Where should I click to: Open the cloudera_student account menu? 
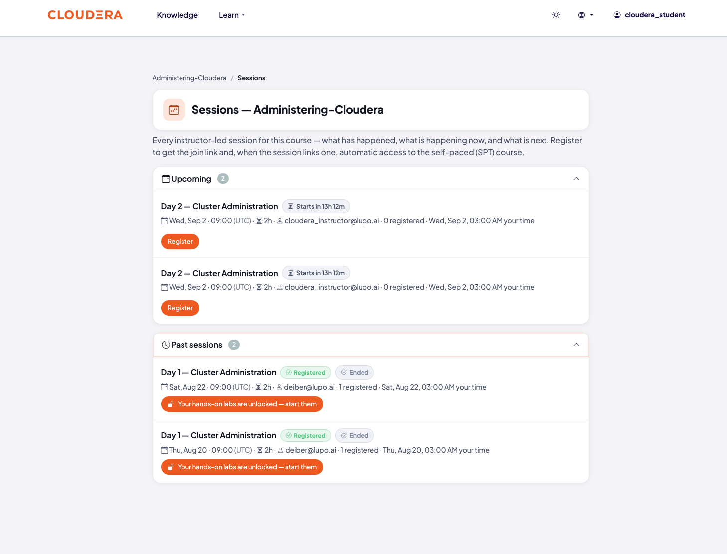coord(649,15)
